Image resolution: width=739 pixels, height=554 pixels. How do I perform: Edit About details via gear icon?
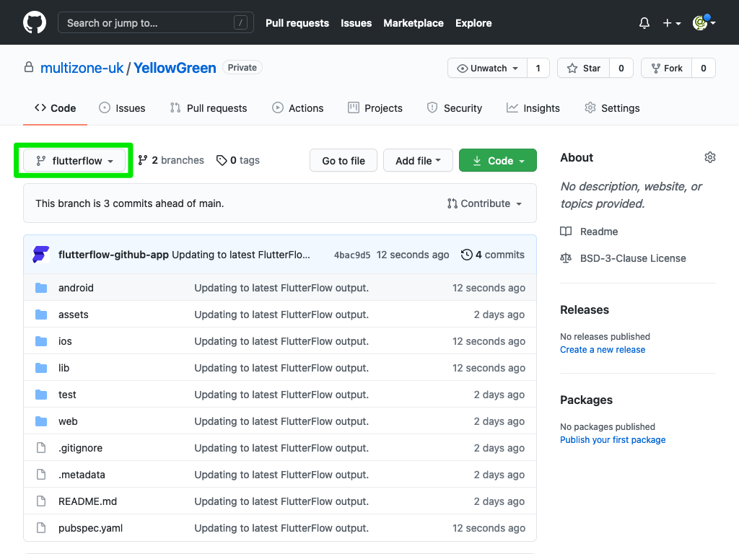pos(710,157)
